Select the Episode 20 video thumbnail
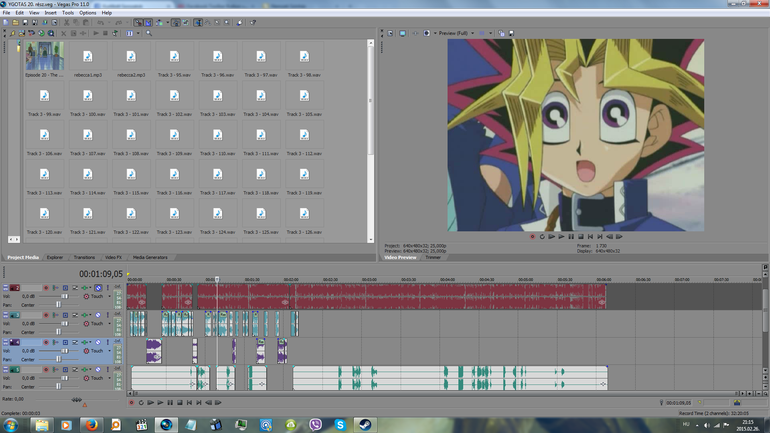Image resolution: width=770 pixels, height=433 pixels. tap(45, 56)
